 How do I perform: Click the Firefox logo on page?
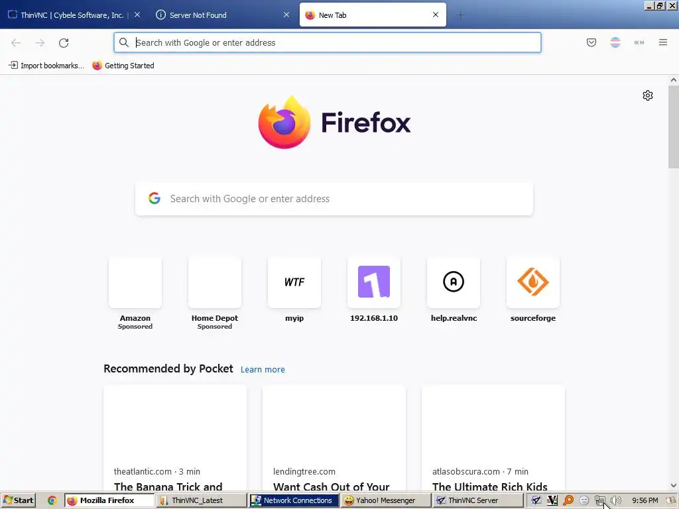[x=334, y=123]
